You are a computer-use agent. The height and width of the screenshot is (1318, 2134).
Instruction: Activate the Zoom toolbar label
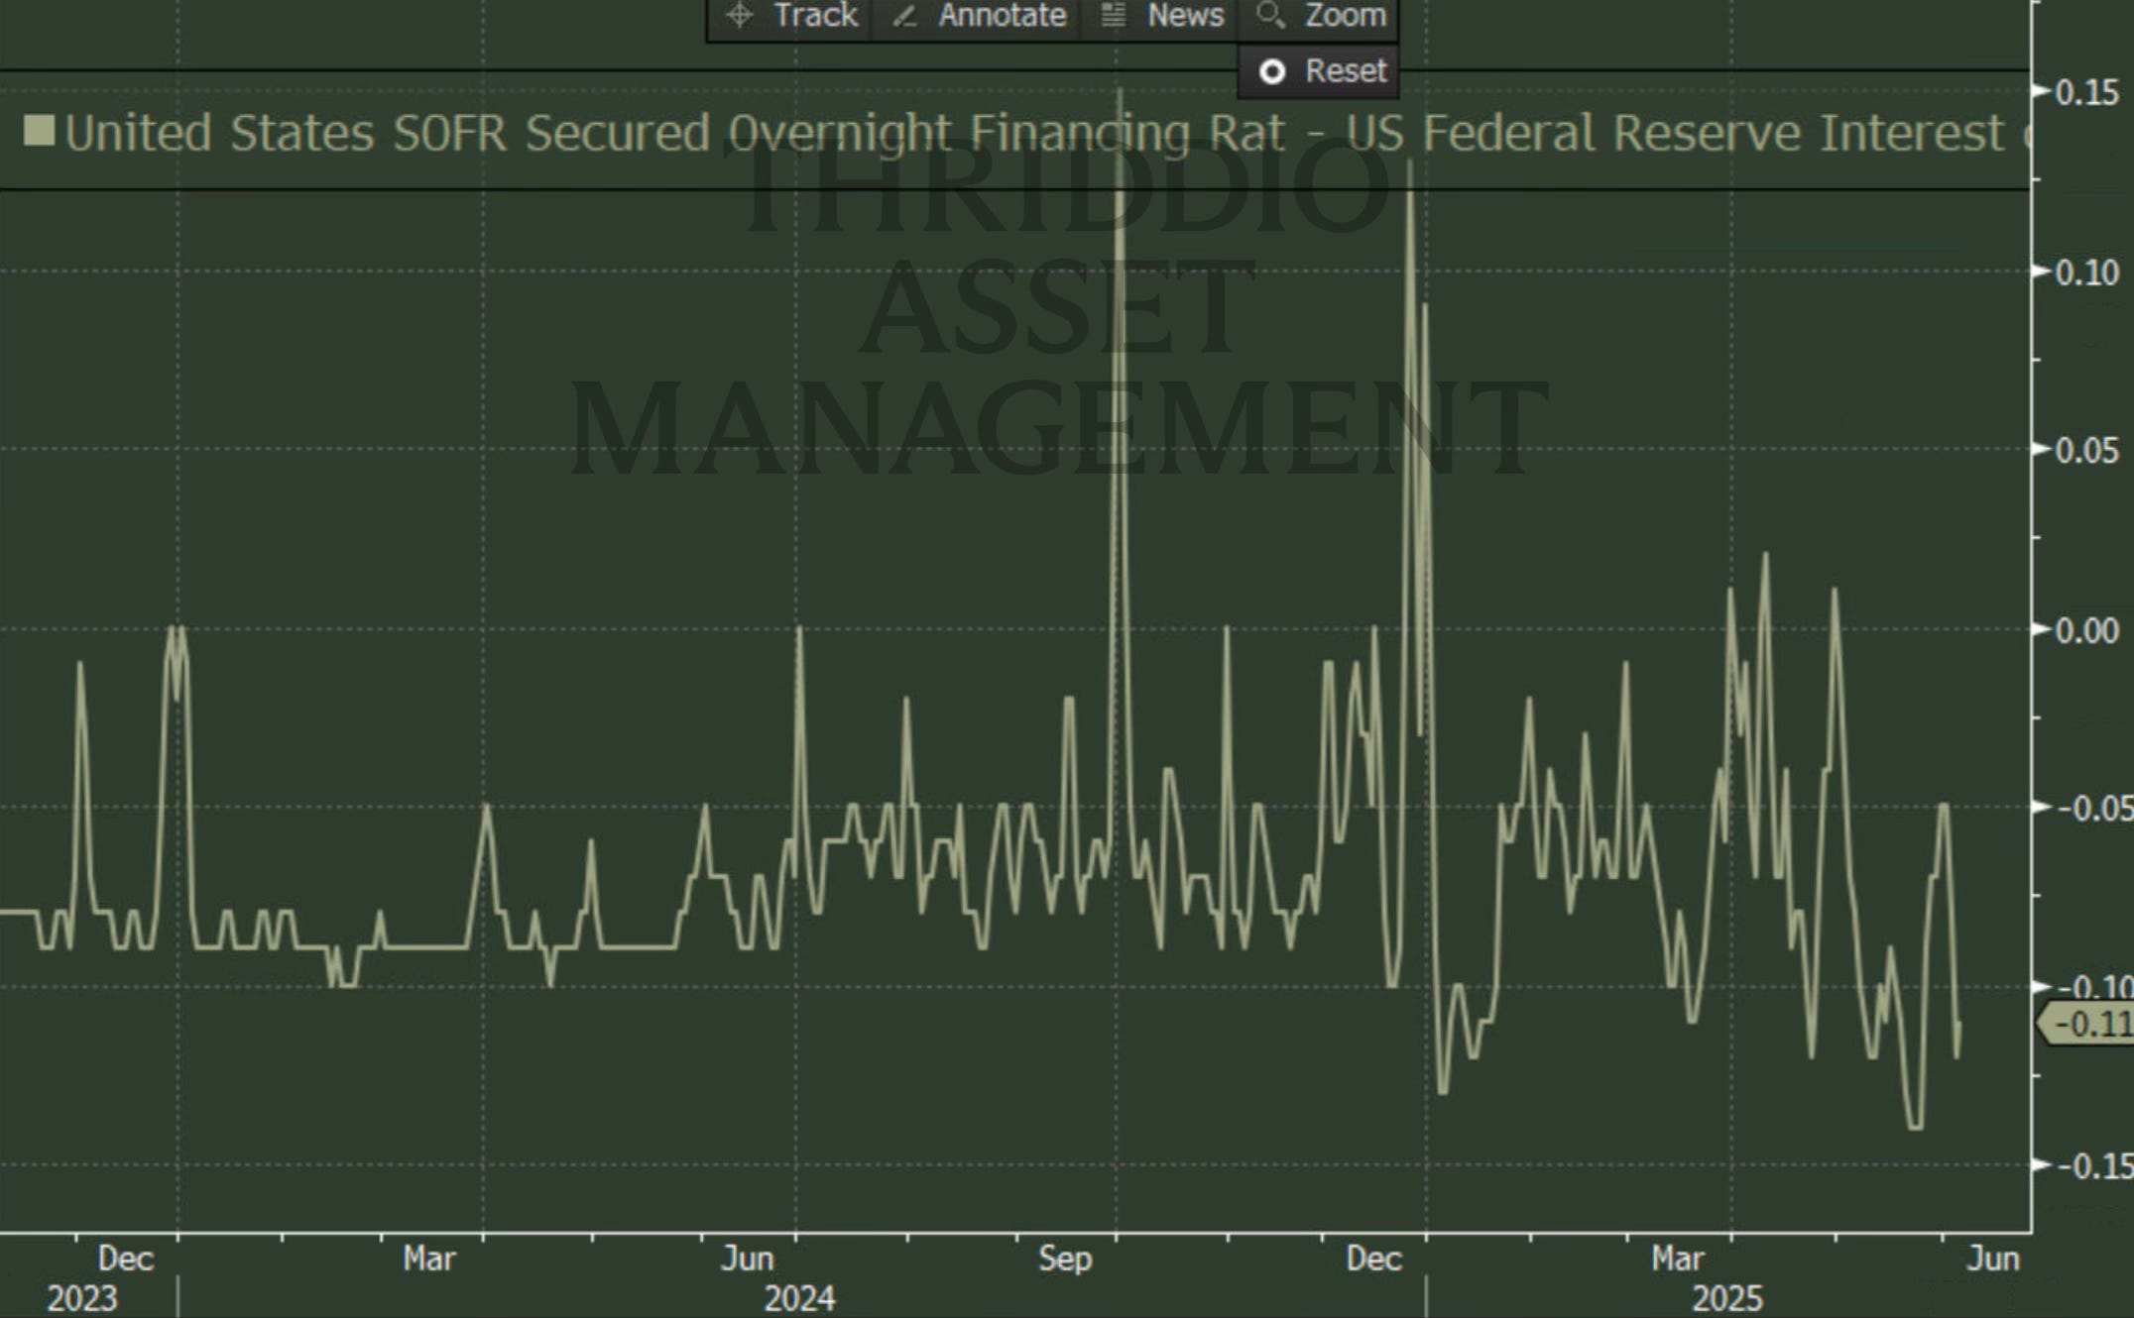click(x=1345, y=16)
